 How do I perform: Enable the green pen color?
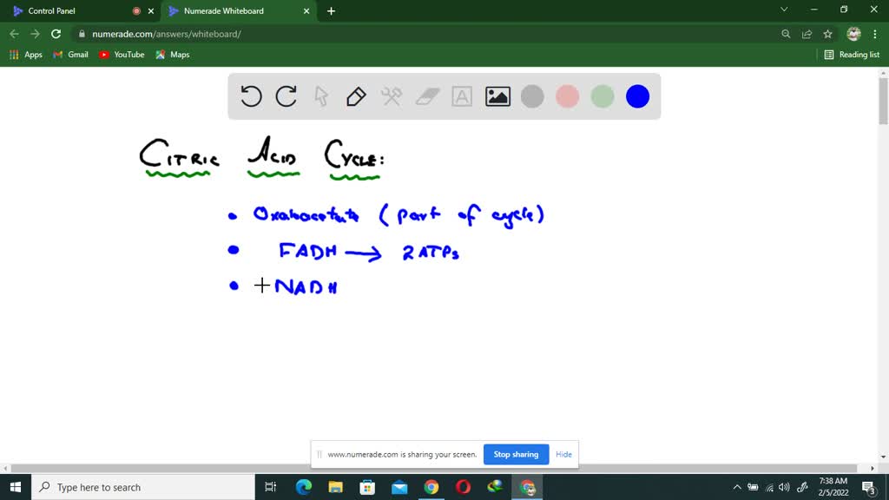tap(603, 96)
